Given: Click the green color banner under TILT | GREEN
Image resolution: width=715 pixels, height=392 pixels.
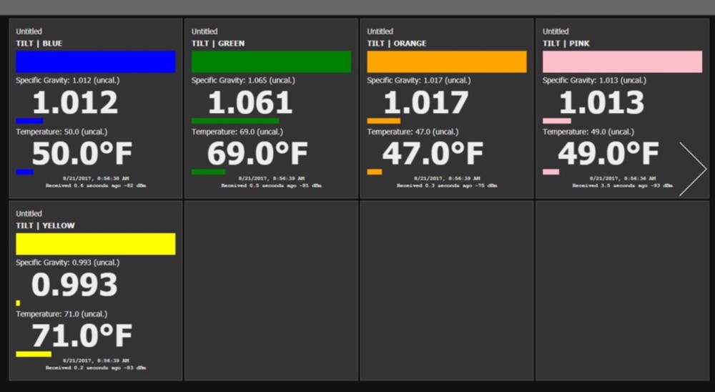Looking at the screenshot, I should pos(271,62).
